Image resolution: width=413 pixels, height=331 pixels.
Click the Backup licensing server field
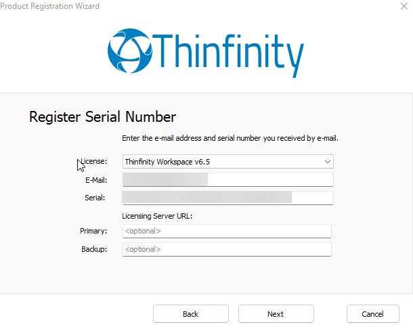(x=227, y=249)
